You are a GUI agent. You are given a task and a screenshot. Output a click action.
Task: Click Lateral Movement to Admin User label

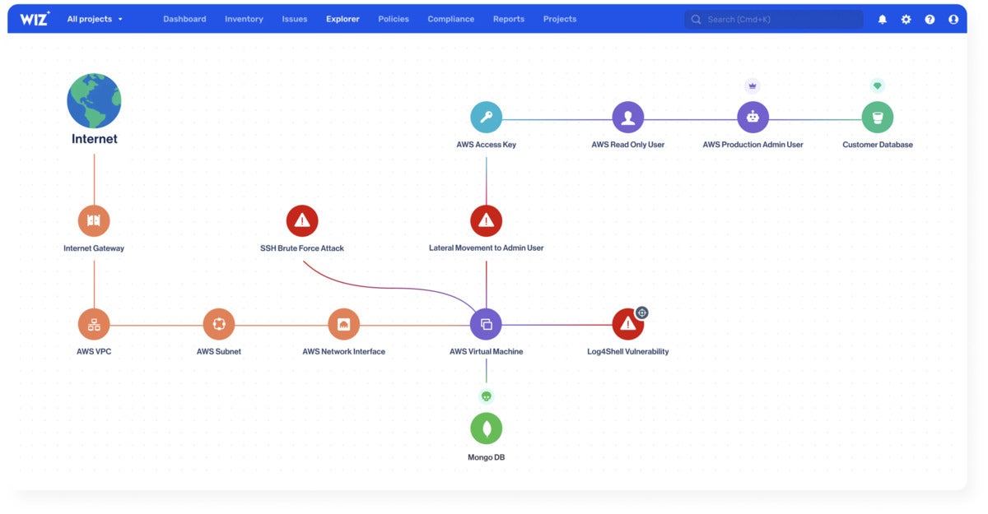(486, 248)
